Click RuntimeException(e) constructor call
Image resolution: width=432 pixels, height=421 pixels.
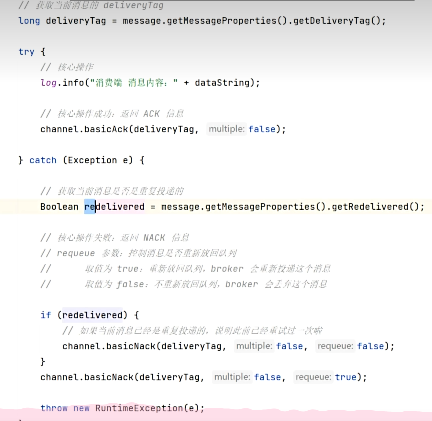pyautogui.click(x=147, y=408)
